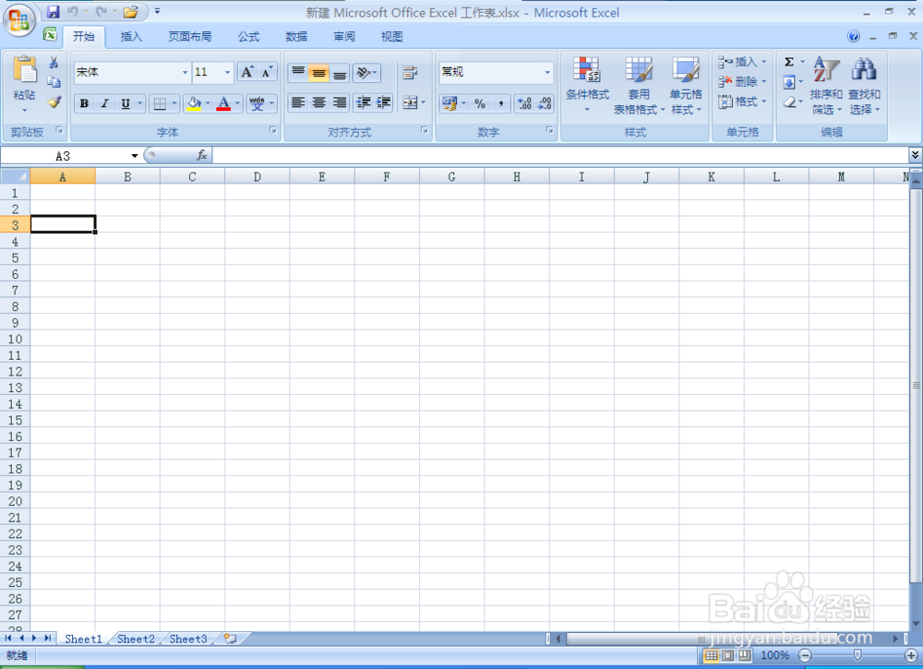This screenshot has width=923, height=669.
Task: Switch to Sheet2 worksheet
Action: [136, 639]
